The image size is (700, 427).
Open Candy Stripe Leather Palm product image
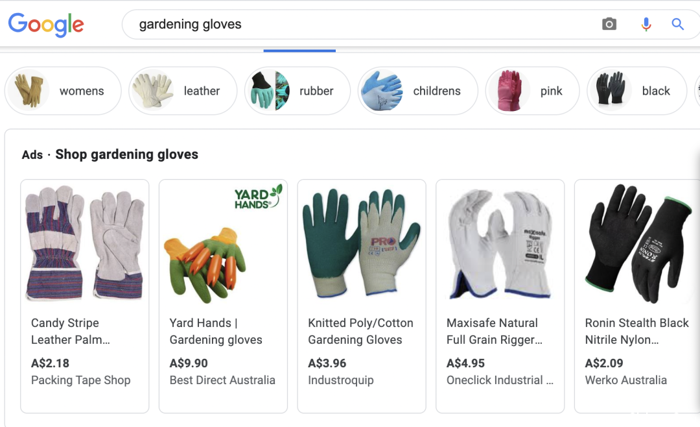point(85,244)
